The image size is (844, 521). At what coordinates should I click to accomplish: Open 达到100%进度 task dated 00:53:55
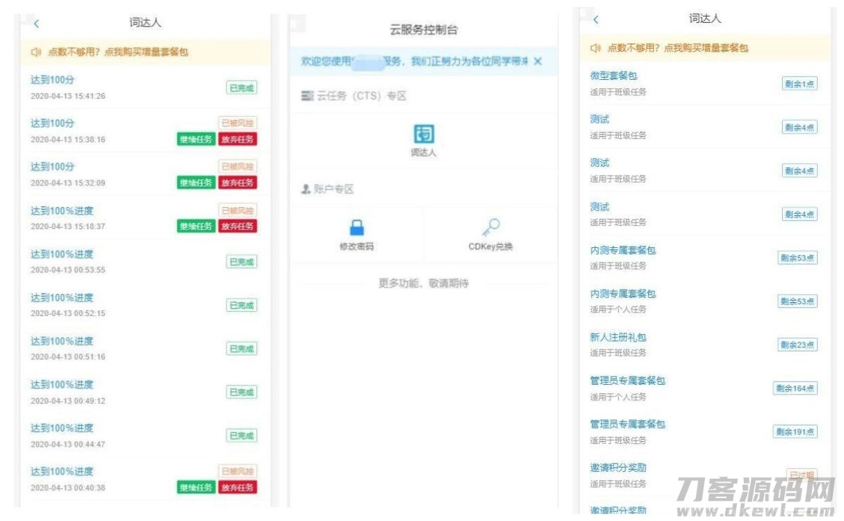(62, 254)
